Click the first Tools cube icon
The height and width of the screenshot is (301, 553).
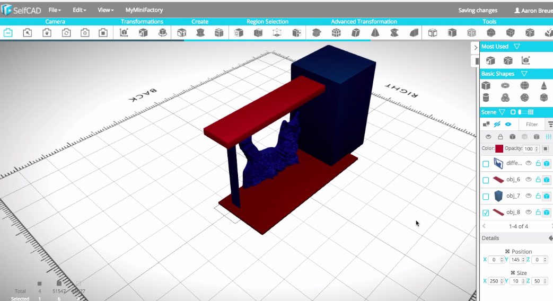pyautogui.click(x=433, y=33)
